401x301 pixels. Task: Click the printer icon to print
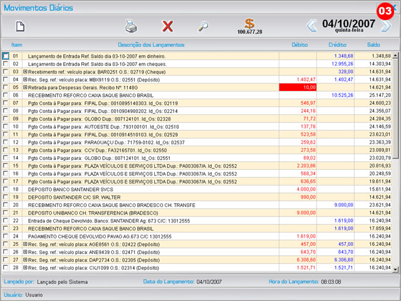click(131, 26)
